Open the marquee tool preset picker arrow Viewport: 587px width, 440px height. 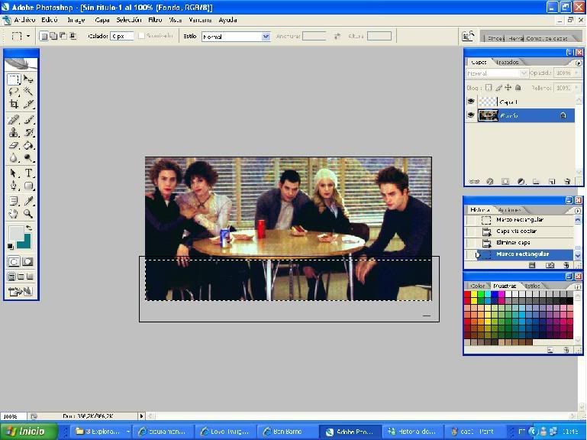coord(28,37)
